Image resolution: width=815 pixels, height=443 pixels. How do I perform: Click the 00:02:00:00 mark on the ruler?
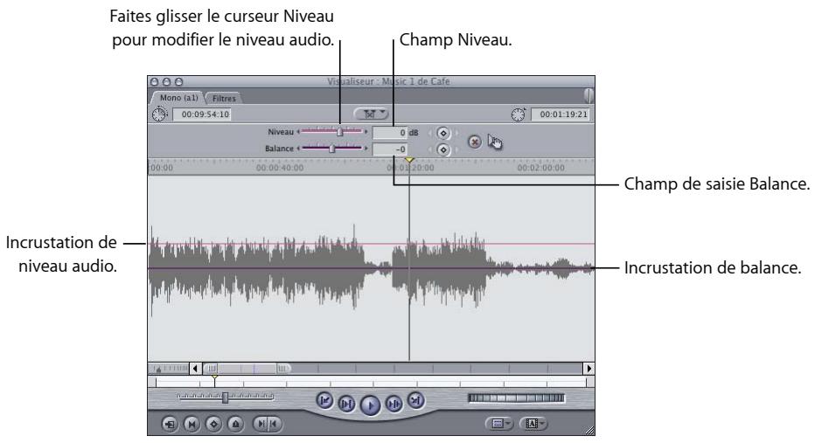pos(540,168)
